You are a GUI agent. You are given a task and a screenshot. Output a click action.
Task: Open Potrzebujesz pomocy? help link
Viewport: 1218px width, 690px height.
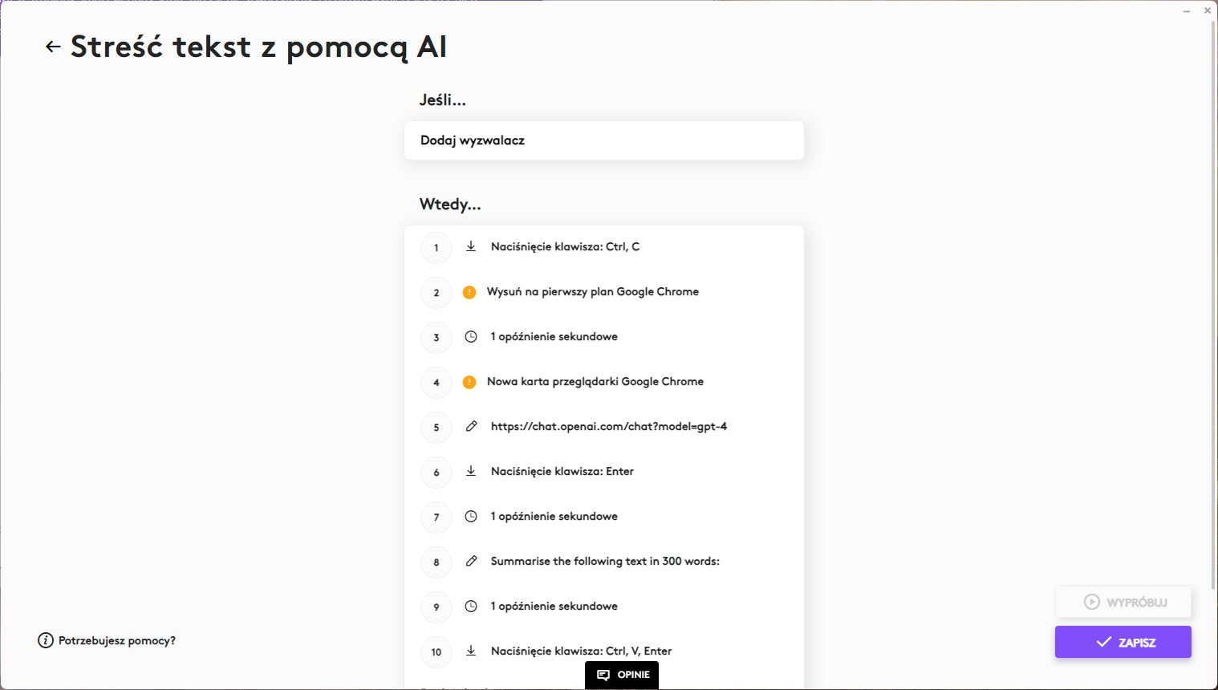(117, 640)
